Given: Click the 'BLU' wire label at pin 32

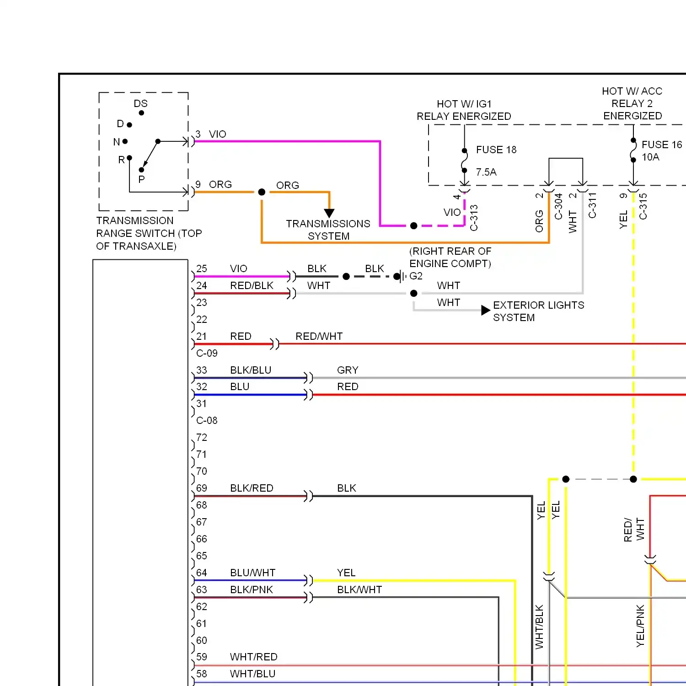Looking at the screenshot, I should coord(240,386).
